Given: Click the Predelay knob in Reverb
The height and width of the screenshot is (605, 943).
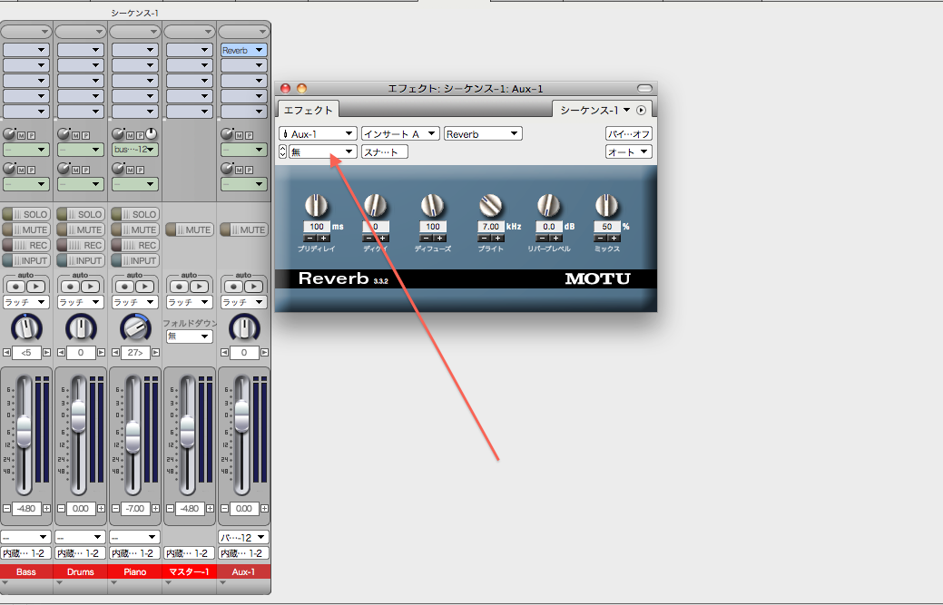Looking at the screenshot, I should coord(317,206).
